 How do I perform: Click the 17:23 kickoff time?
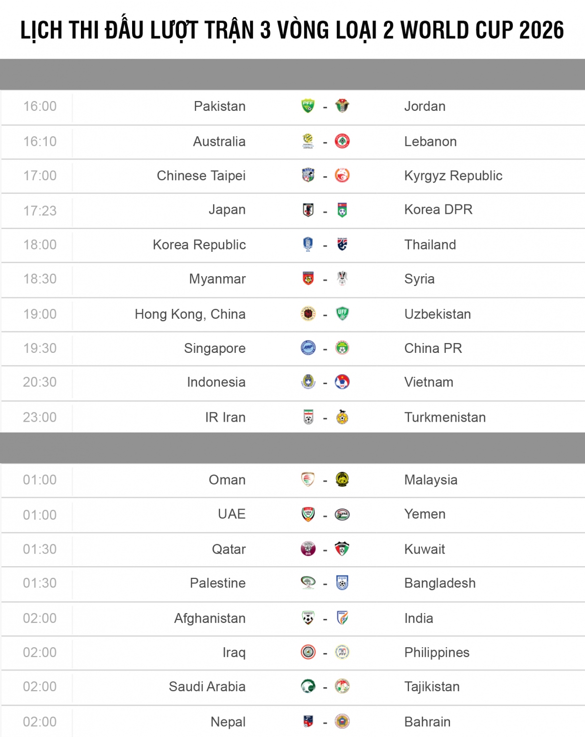coord(39,210)
